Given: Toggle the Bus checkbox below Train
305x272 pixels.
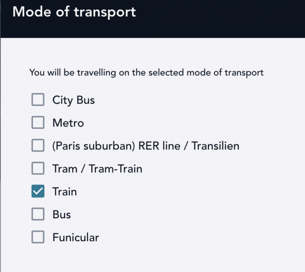Looking at the screenshot, I should click(38, 214).
